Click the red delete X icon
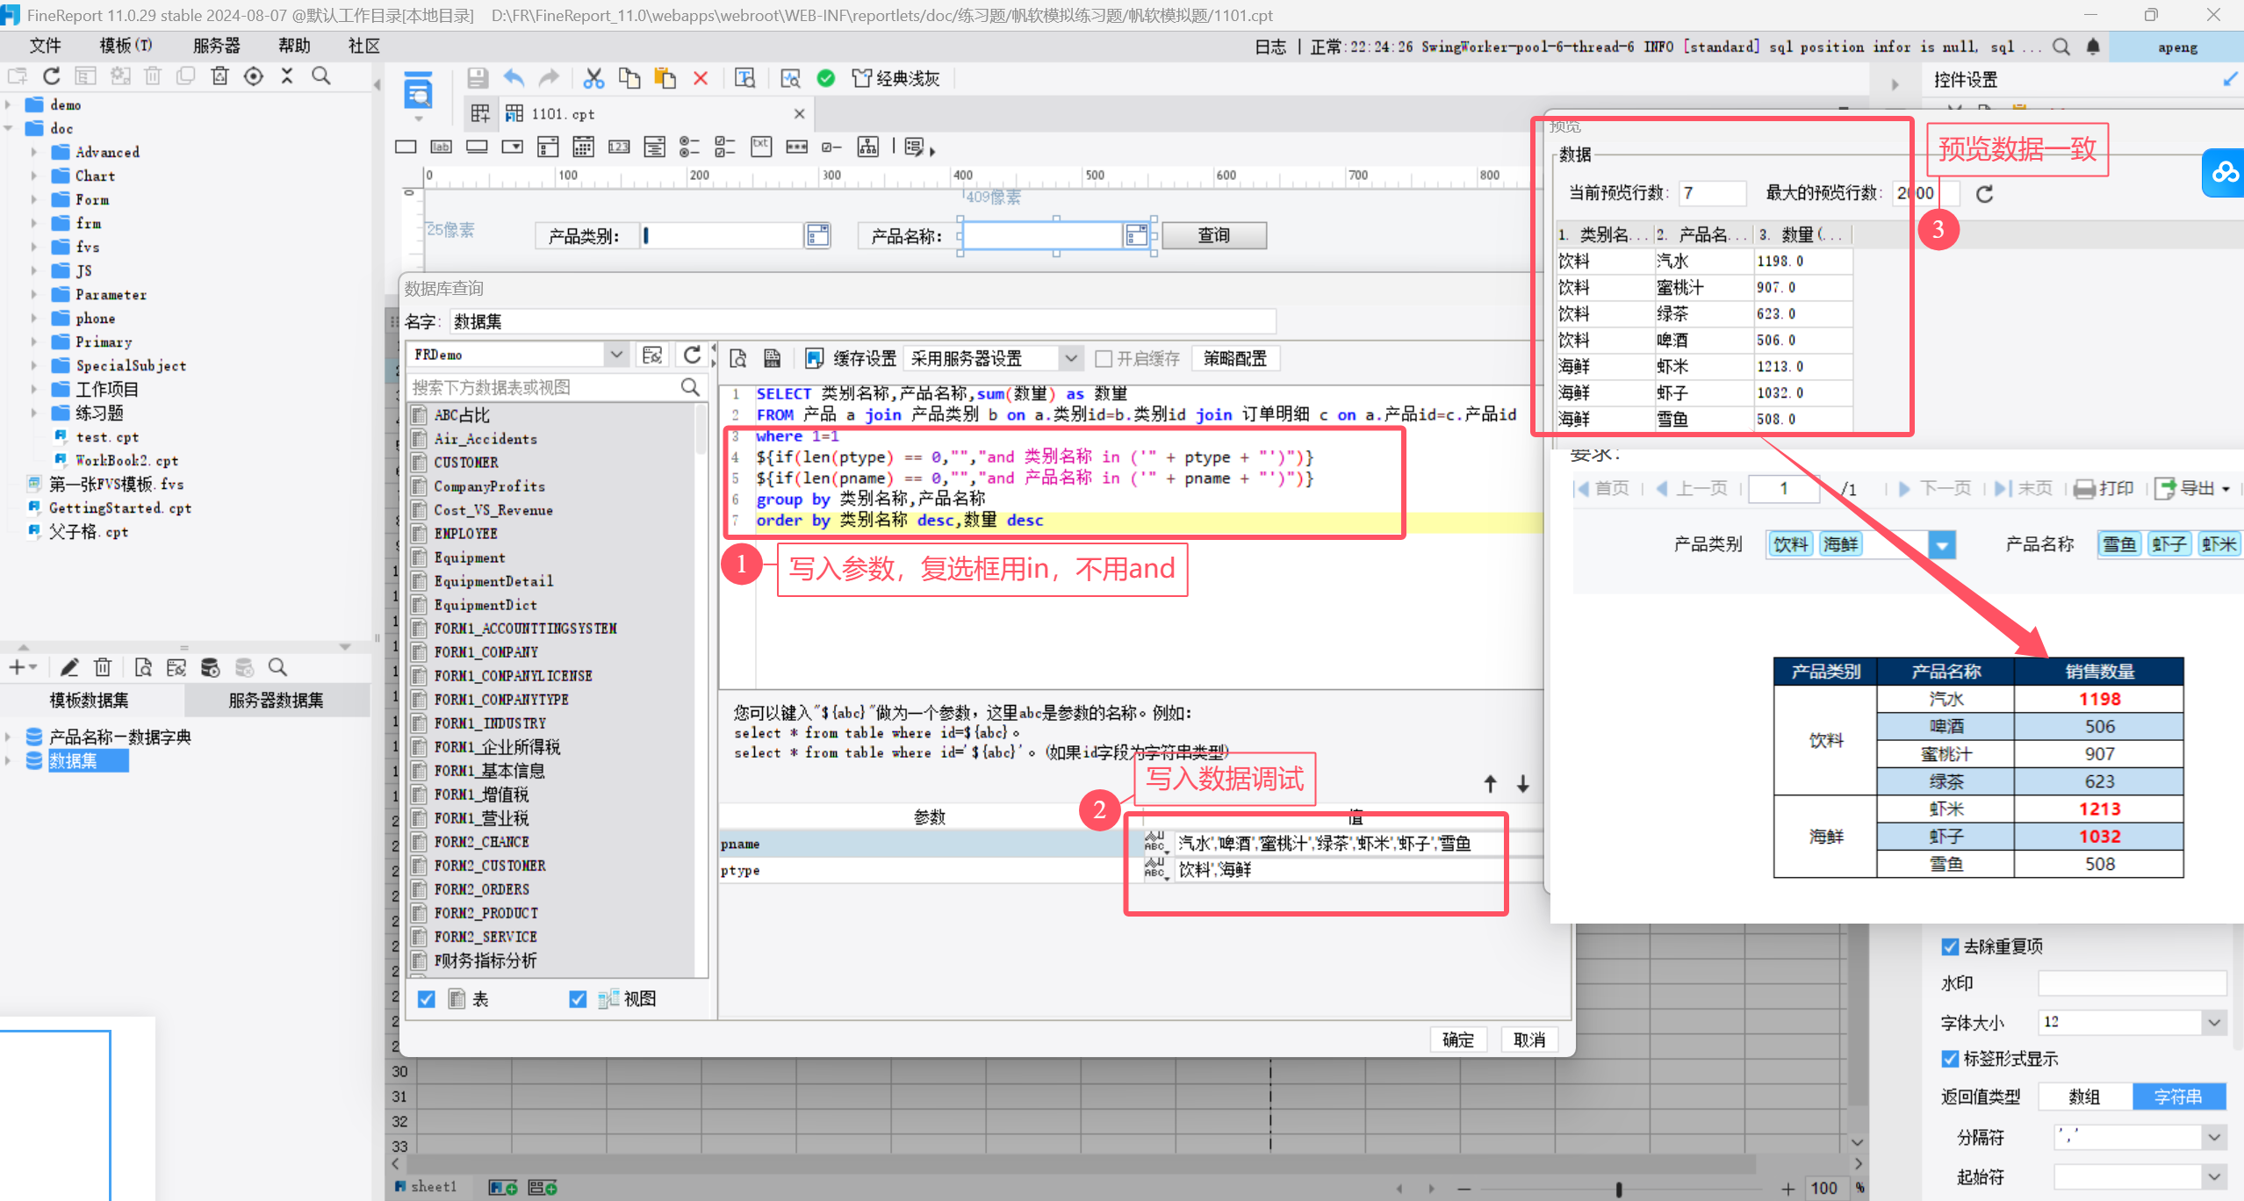 701,78
